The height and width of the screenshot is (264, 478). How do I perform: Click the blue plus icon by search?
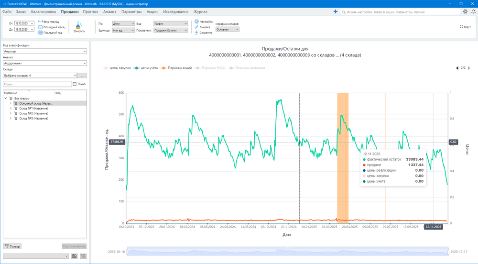coord(336,11)
